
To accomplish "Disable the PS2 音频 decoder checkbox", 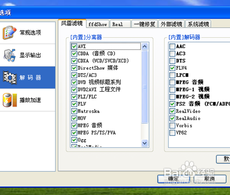I will click(172, 104).
